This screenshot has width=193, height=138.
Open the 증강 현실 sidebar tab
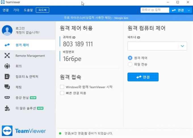[x=28, y=98]
